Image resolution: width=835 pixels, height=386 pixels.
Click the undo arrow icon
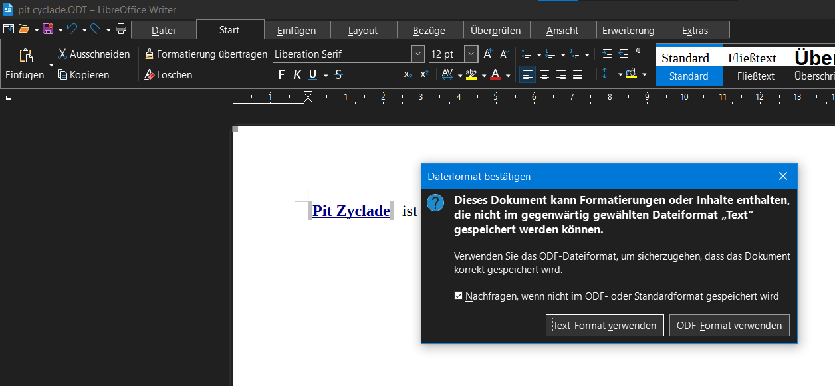(x=72, y=29)
